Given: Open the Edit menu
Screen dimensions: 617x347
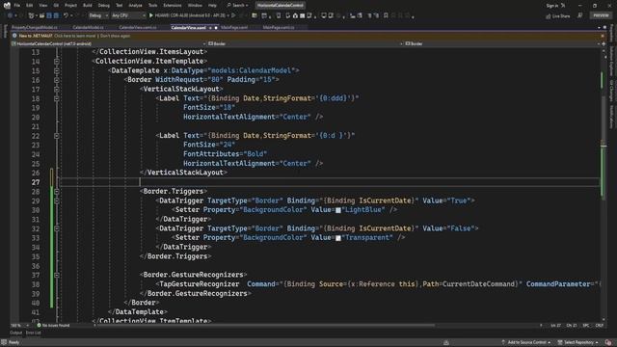Looking at the screenshot, I should (x=30, y=5).
